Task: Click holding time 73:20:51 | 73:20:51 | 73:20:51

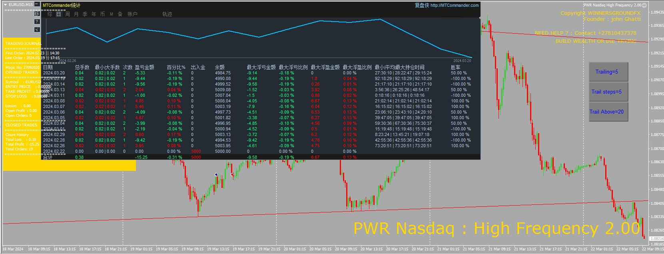Action: pos(403,146)
